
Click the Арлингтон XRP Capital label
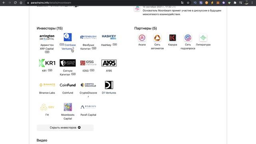tap(47, 47)
